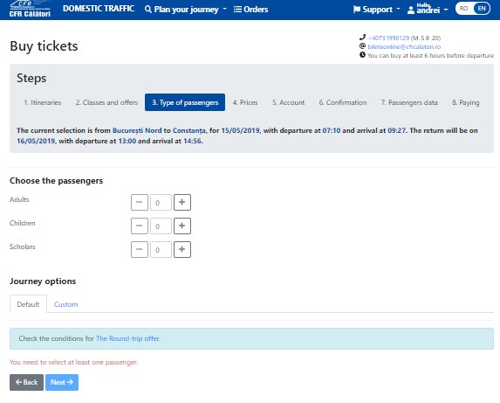Decrease Adults count with minus icon
500x403 pixels.
(x=140, y=202)
